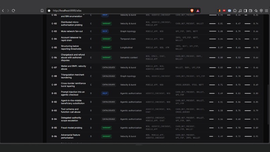Open the media control music note icon
270x152 pixels.
[x=240, y=11]
